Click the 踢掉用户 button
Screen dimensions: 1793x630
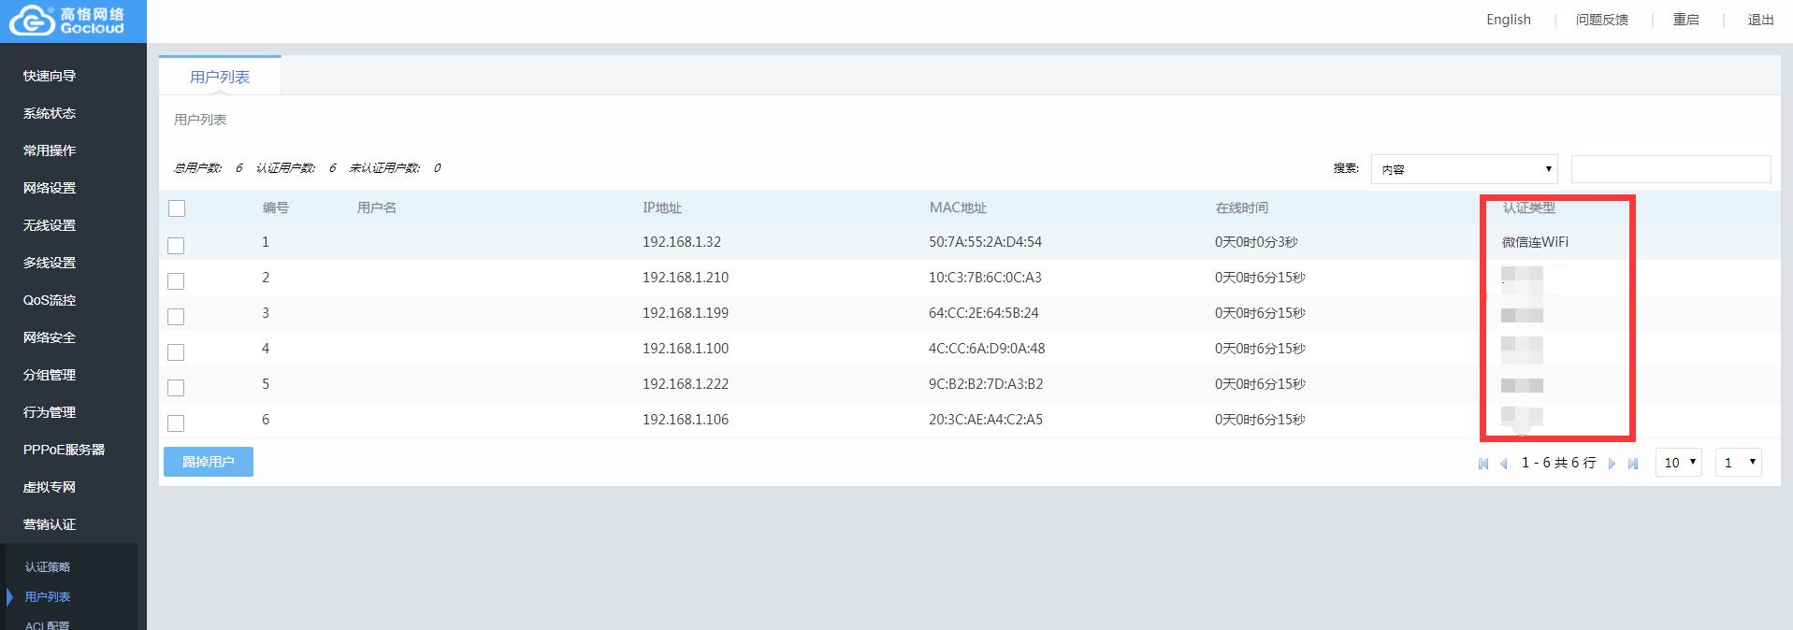tap(209, 462)
